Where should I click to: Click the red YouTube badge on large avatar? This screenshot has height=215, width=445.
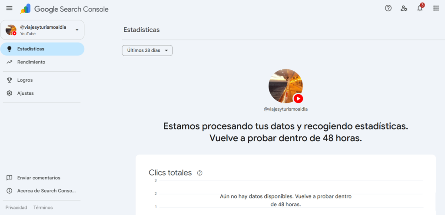click(298, 99)
